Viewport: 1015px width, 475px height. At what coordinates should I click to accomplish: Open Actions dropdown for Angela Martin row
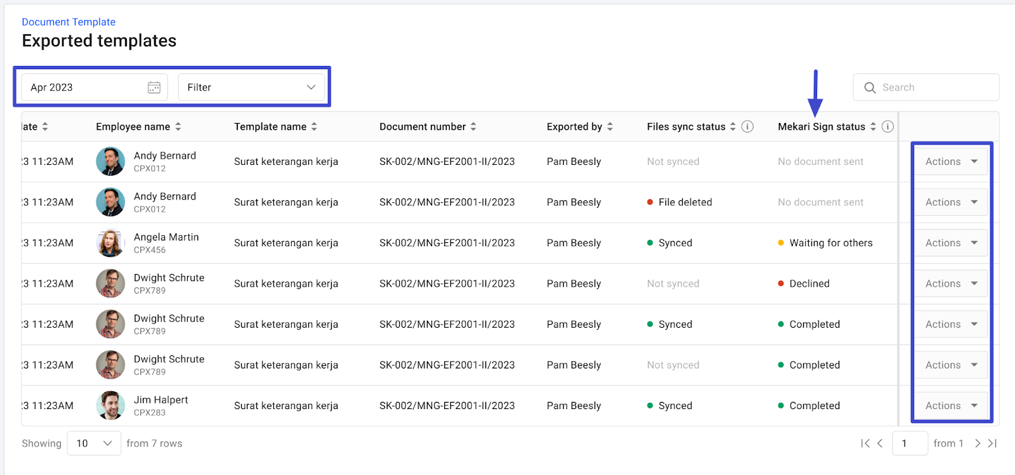tap(950, 243)
